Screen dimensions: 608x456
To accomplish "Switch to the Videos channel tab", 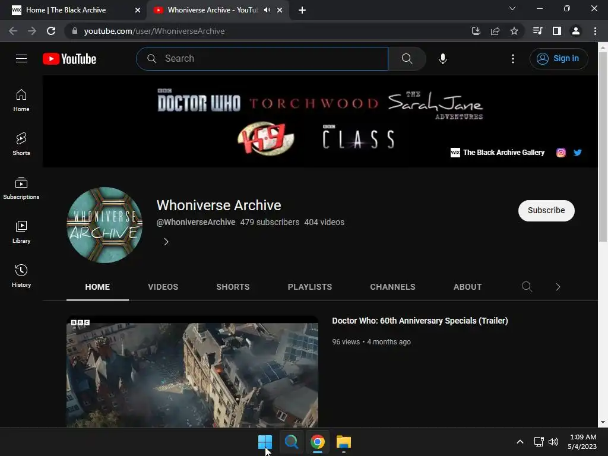I will tap(163, 287).
